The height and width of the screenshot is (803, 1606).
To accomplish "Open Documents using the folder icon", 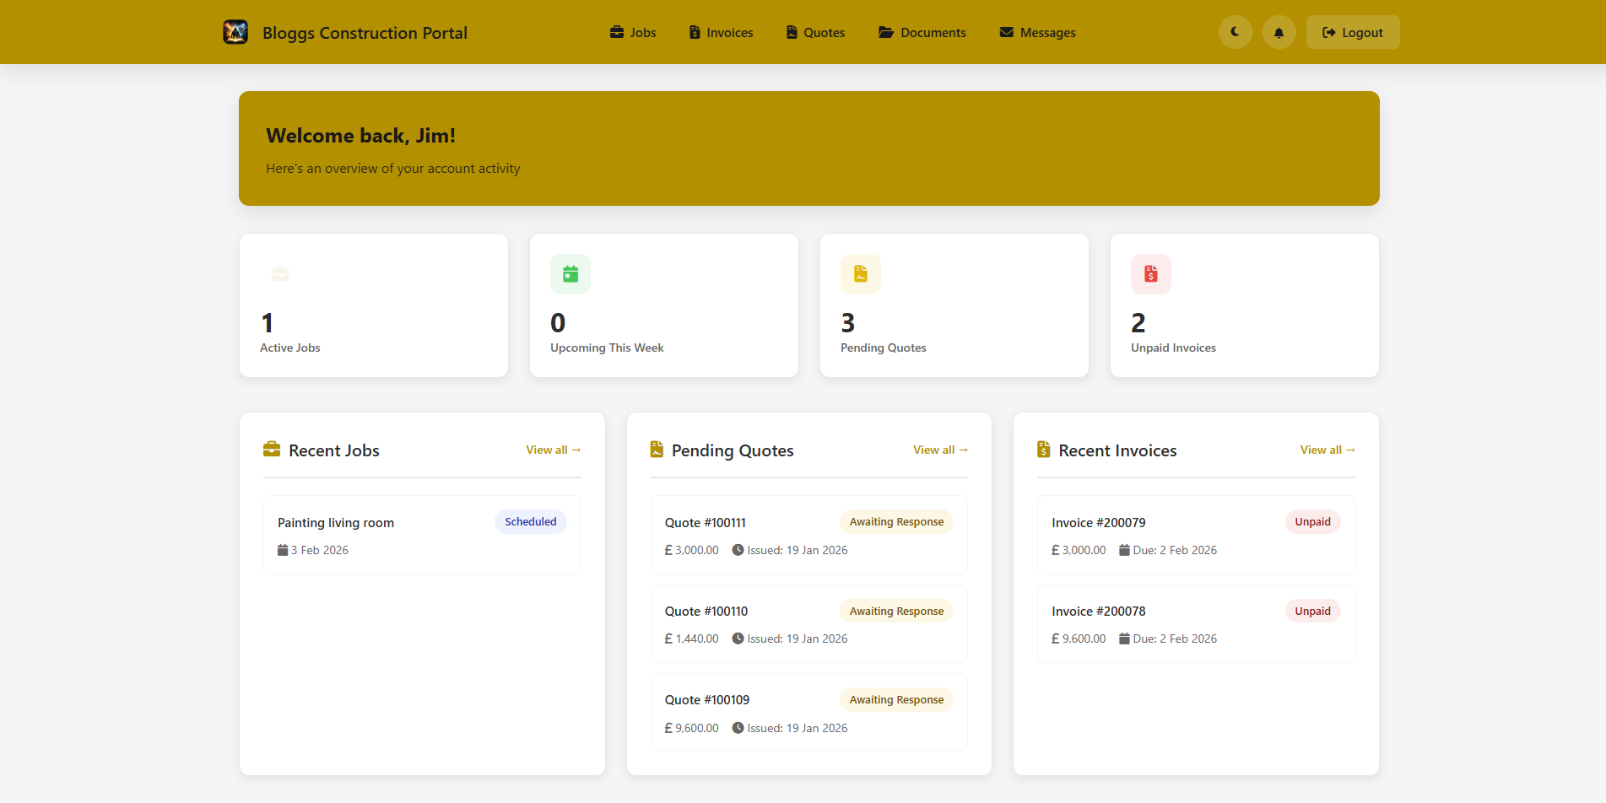I will [x=885, y=32].
